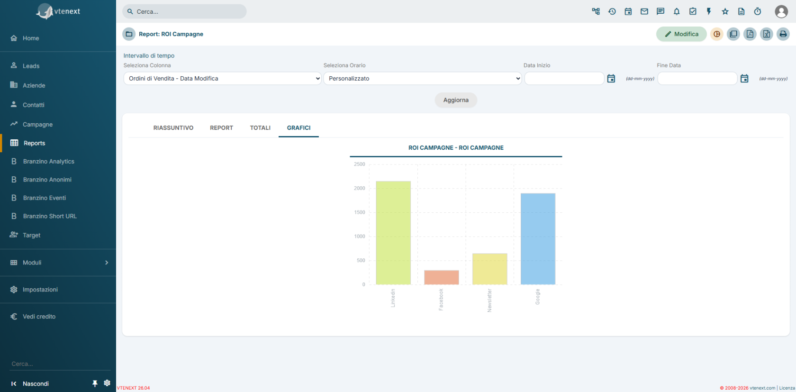Open the stopwatch timer icon
796x392 pixels.
[758, 11]
